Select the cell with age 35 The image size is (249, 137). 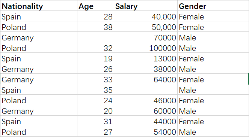[96, 89]
